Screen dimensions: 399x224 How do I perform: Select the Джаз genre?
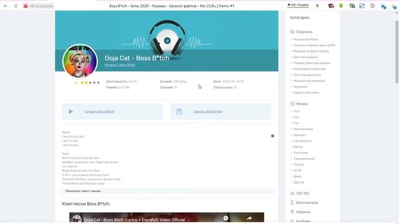pyautogui.click(x=297, y=176)
